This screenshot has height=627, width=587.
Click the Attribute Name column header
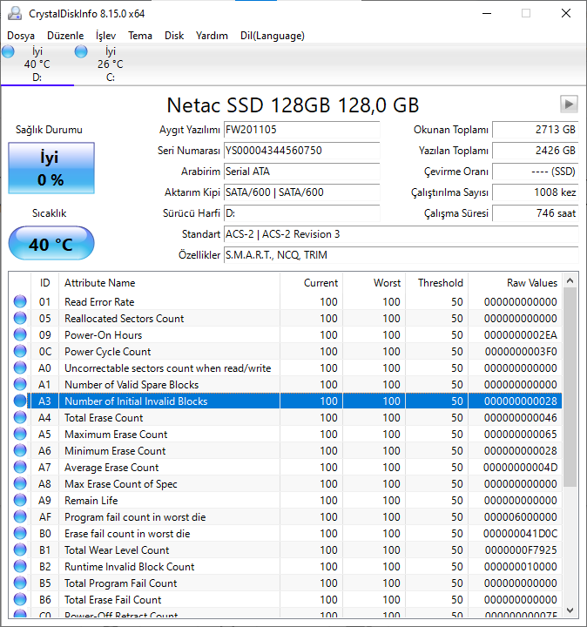[169, 283]
